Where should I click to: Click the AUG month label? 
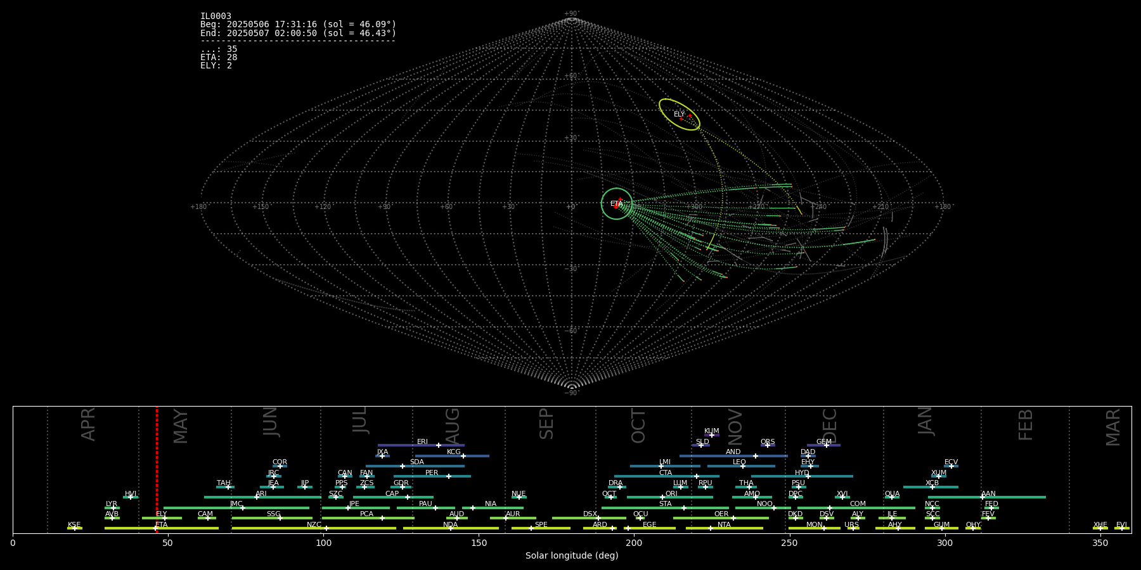[x=453, y=426]
